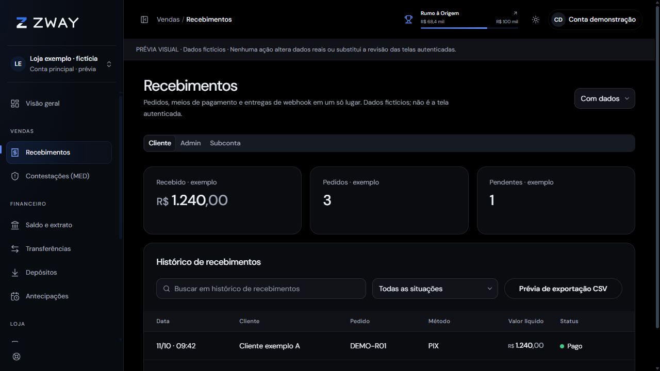The height and width of the screenshot is (371, 660).
Task: Toggle the light/dark theme sun icon
Action: (536, 20)
